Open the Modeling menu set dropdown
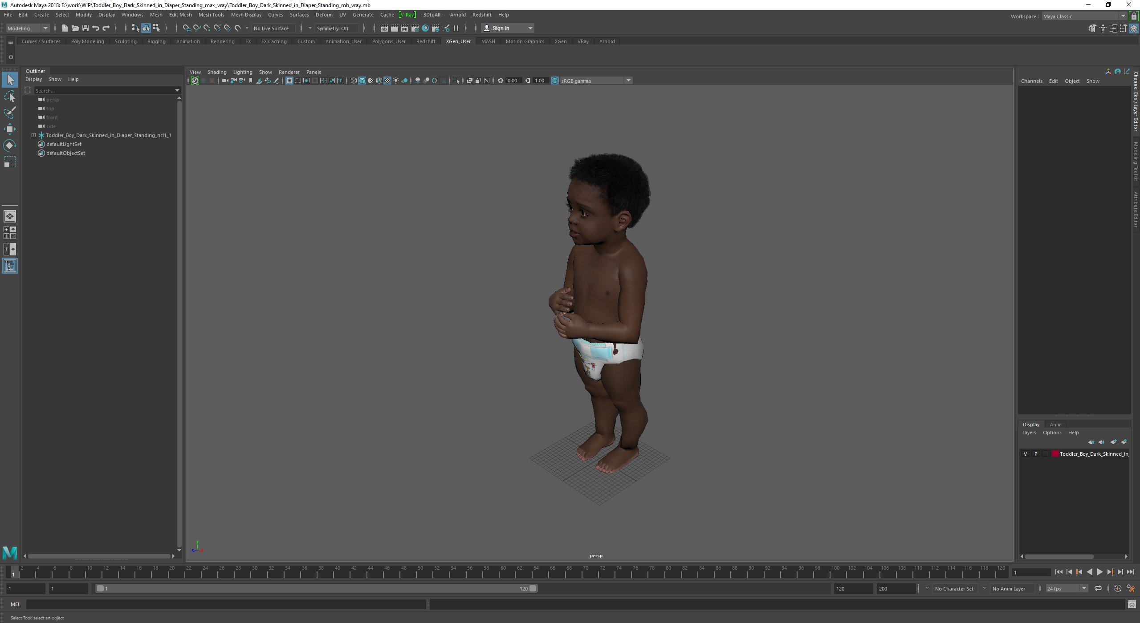 point(28,28)
